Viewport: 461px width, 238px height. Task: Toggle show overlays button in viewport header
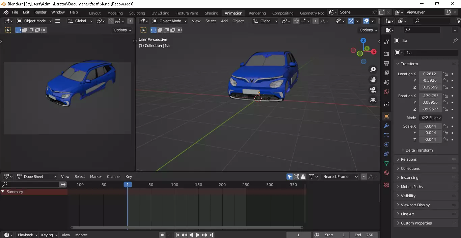click(x=366, y=21)
